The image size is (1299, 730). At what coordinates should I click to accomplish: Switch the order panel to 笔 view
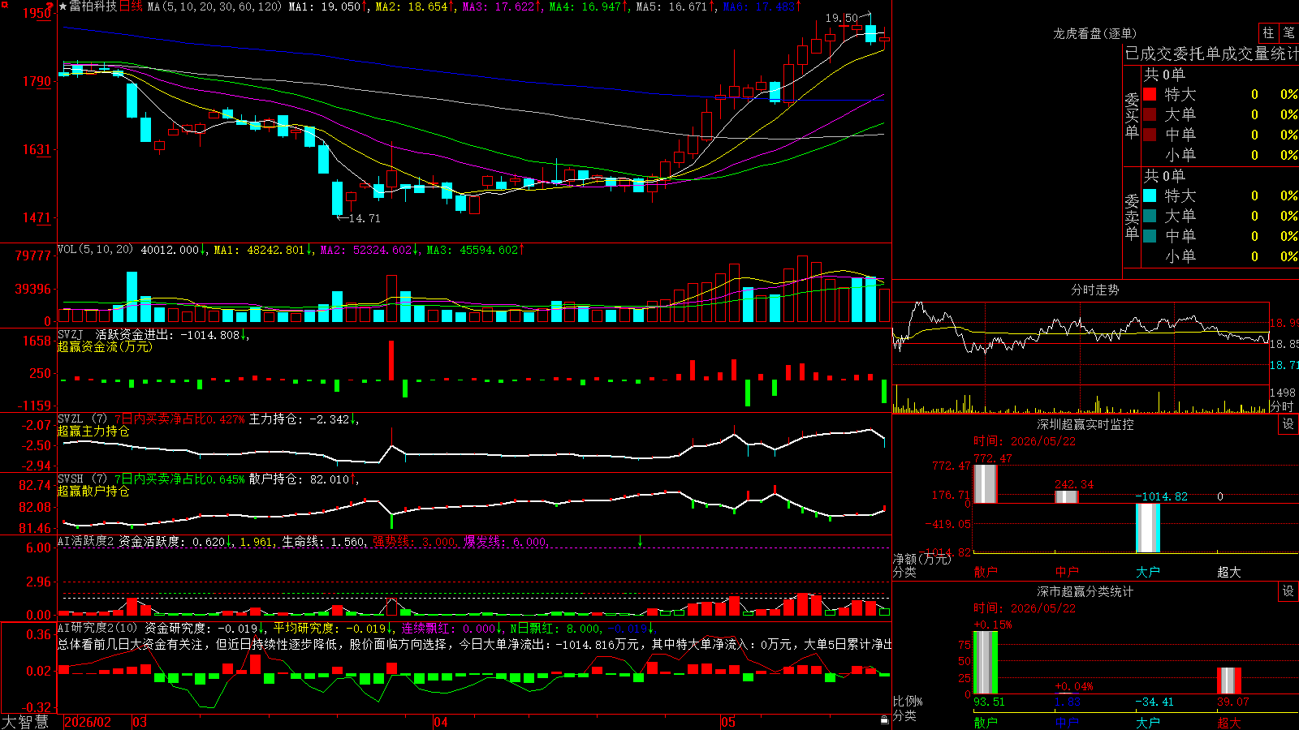(1288, 32)
